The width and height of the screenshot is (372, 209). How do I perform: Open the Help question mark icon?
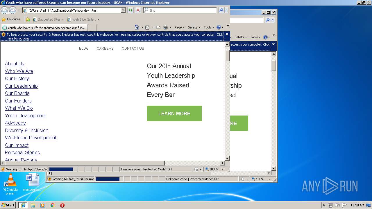(219, 27)
